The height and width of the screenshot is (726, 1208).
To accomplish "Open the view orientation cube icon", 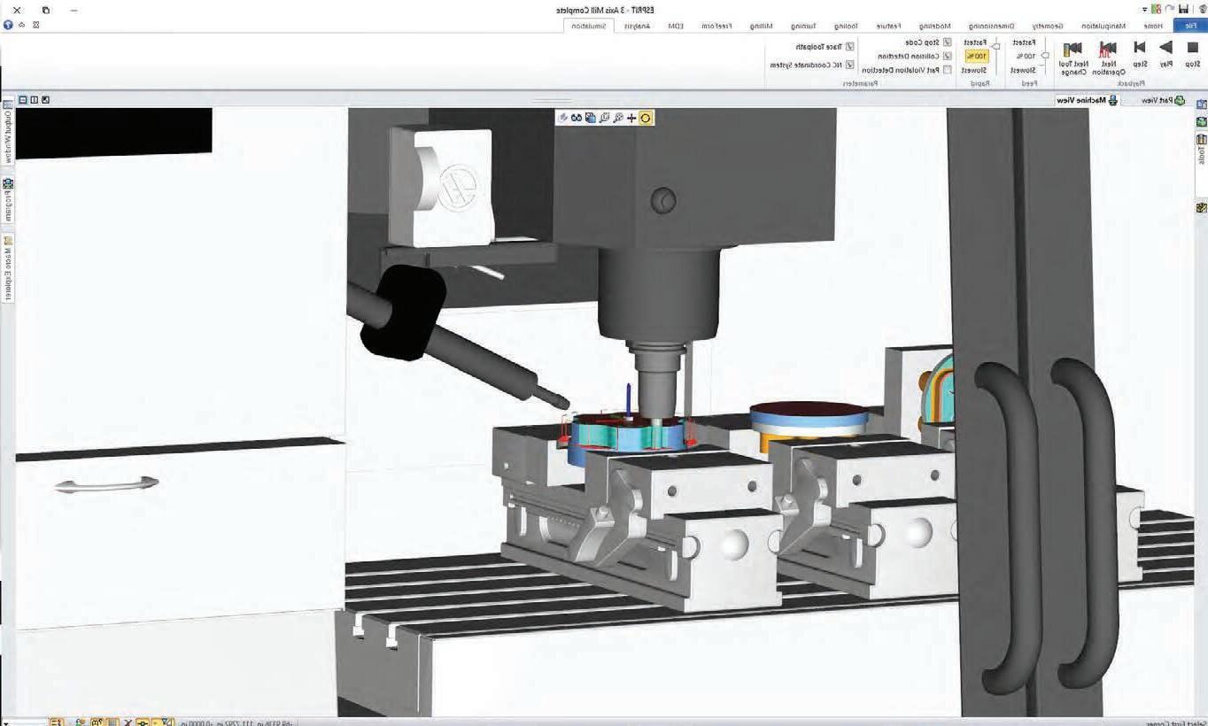I will coord(591,117).
